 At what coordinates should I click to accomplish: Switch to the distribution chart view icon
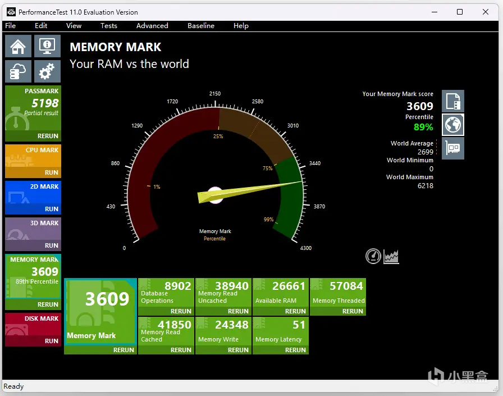(391, 256)
